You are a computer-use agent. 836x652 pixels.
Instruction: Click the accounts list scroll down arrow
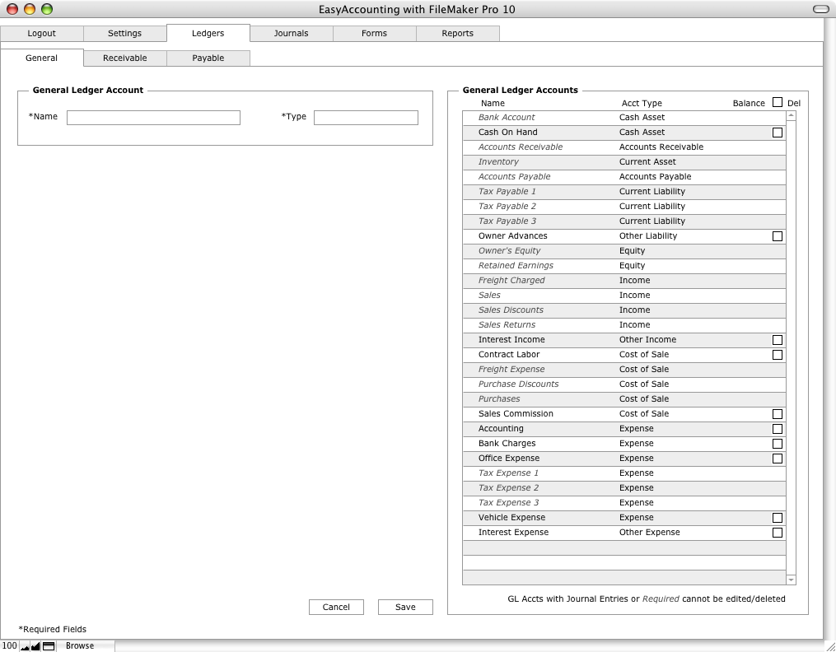point(792,580)
